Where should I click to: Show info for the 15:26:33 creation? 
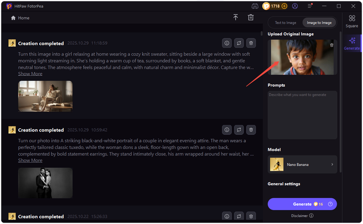(227, 216)
